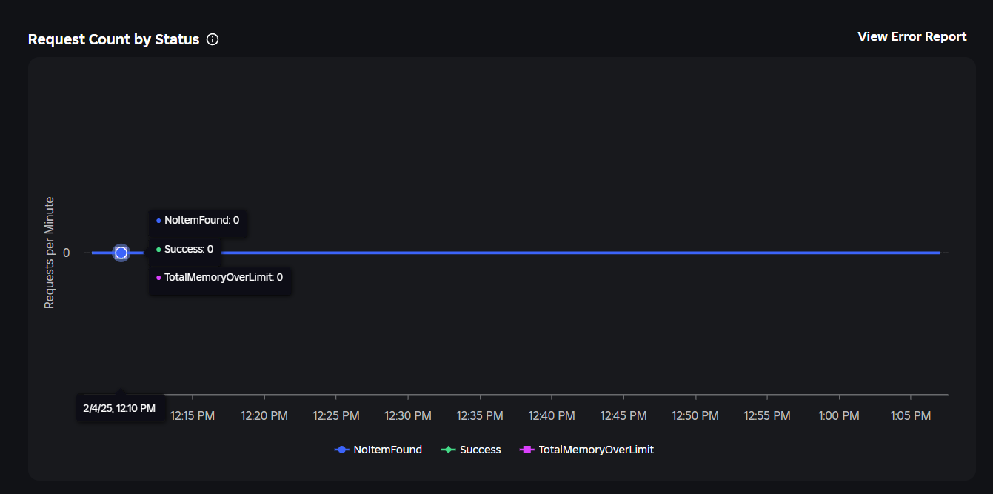The height and width of the screenshot is (494, 993).
Task: Click the TotalMemoryOverLimit: 0 tooltip entry
Action: [x=220, y=277]
